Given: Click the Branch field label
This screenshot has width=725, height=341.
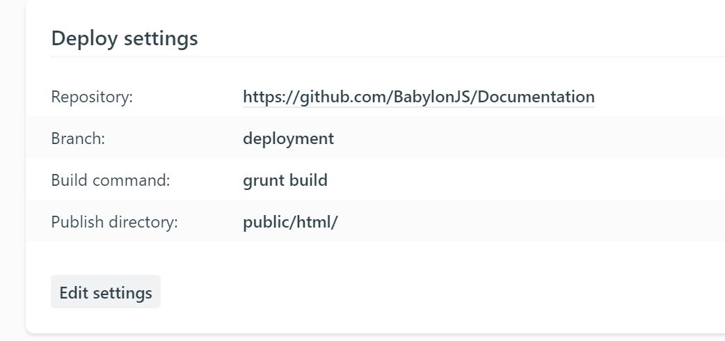Looking at the screenshot, I should coord(78,138).
